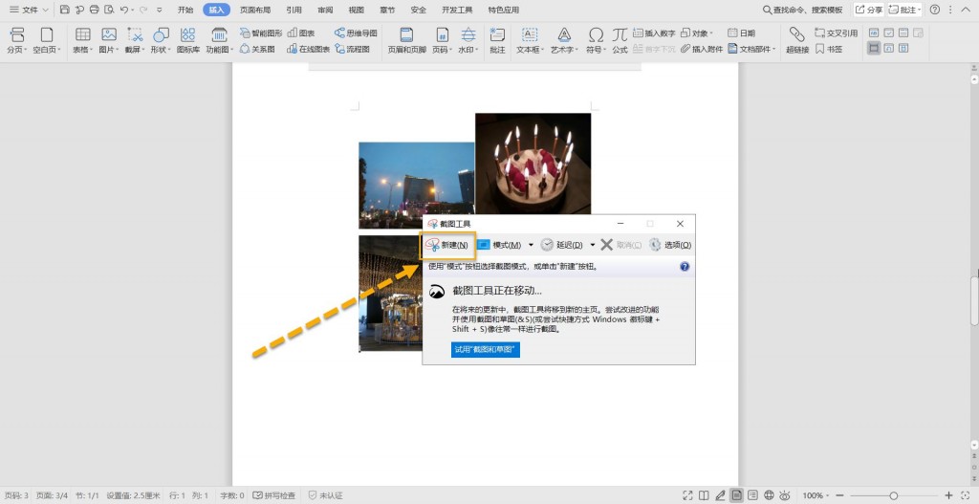Switch to the 页面布局 tab

pyautogui.click(x=255, y=10)
